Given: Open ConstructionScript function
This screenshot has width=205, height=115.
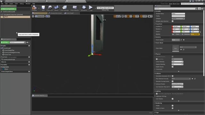Looking at the screenshot, I should [9, 59].
